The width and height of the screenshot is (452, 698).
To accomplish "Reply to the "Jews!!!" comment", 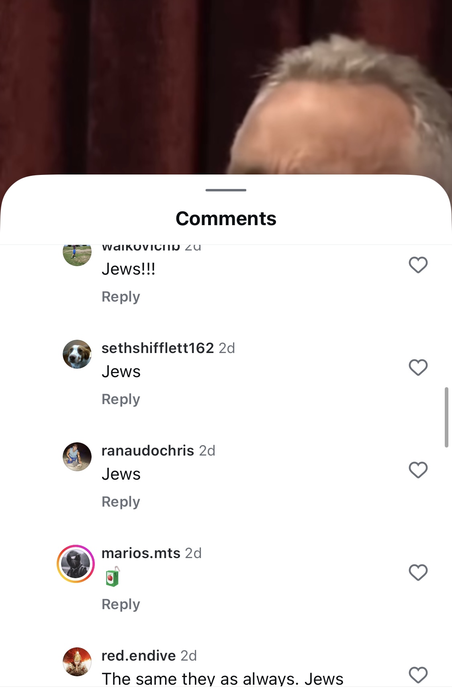I will click(121, 297).
